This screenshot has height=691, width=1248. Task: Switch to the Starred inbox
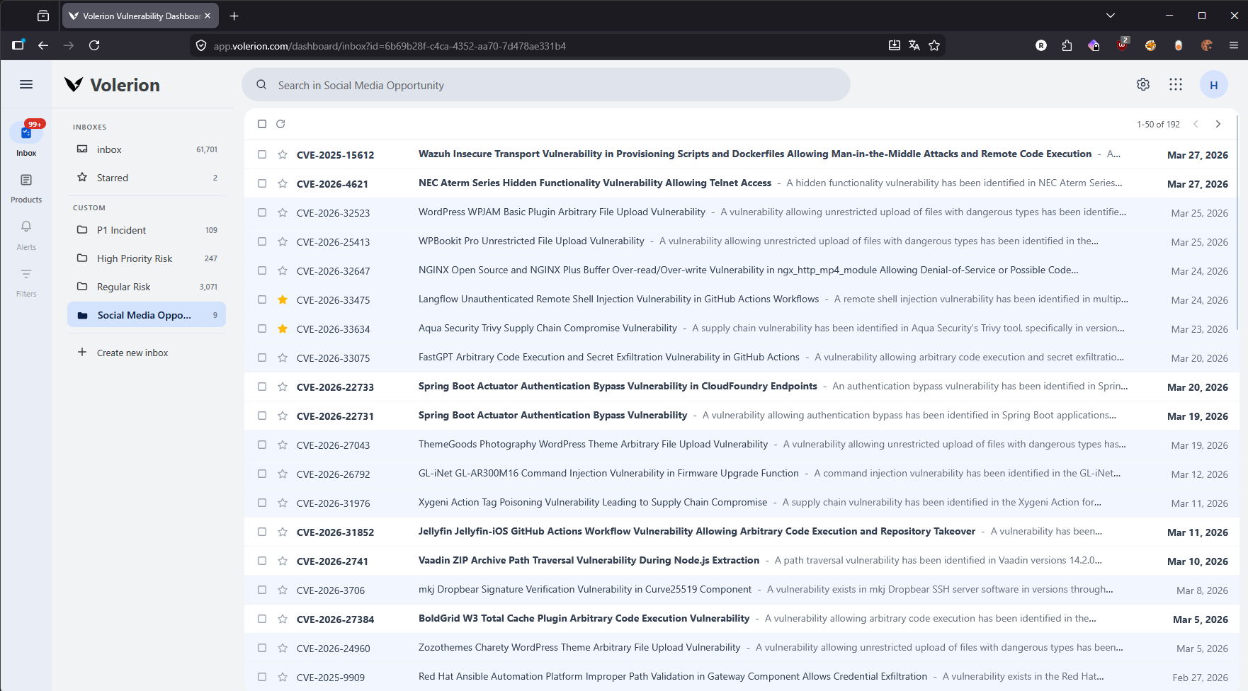[x=113, y=177]
